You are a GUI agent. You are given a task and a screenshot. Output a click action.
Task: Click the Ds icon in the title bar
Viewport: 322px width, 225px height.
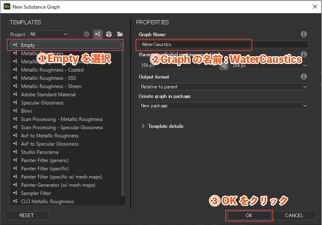coord(7,7)
